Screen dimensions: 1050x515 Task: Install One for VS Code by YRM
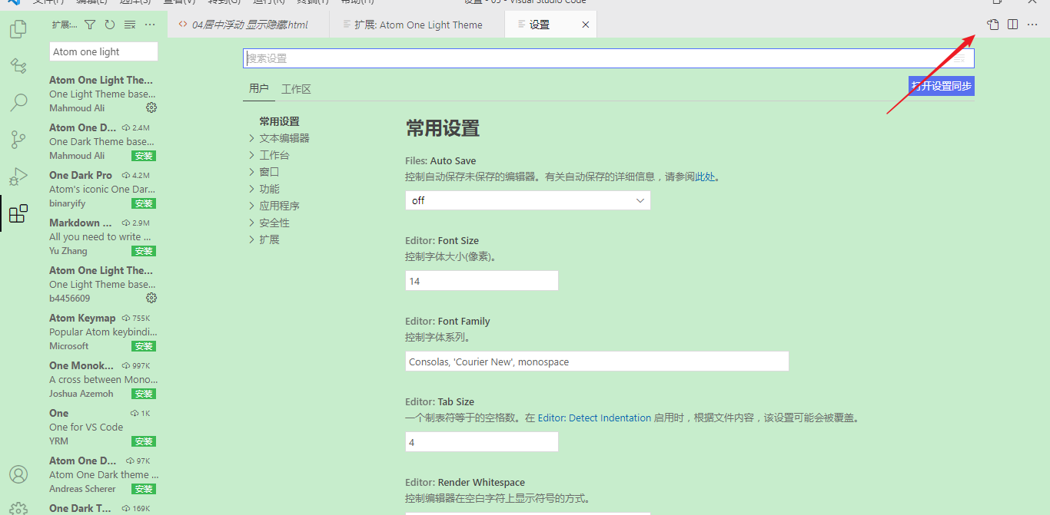(x=144, y=441)
